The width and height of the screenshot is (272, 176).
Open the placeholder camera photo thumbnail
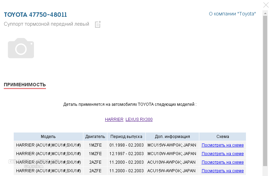(x=21, y=48)
